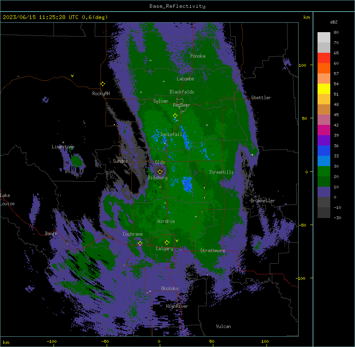Click the Airdrie city label
The image size is (355, 347).
pos(166,221)
